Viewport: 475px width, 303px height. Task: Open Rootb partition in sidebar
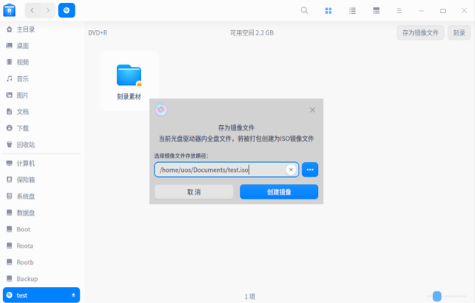click(41, 262)
